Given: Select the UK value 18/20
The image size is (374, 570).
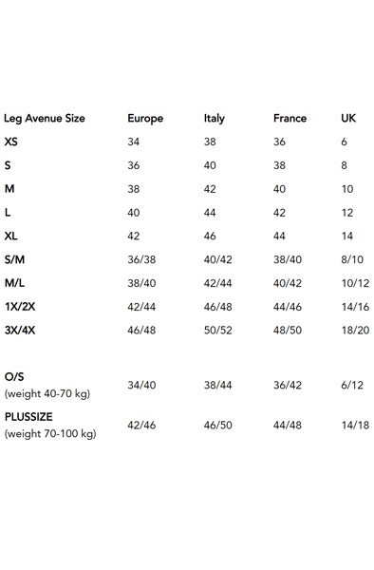Looking at the screenshot, I should coord(355,330).
